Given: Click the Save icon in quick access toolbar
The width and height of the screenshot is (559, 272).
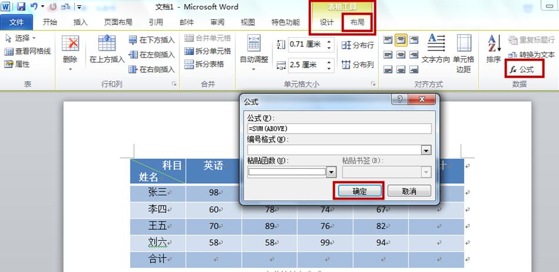Looking at the screenshot, I should pos(21,6).
